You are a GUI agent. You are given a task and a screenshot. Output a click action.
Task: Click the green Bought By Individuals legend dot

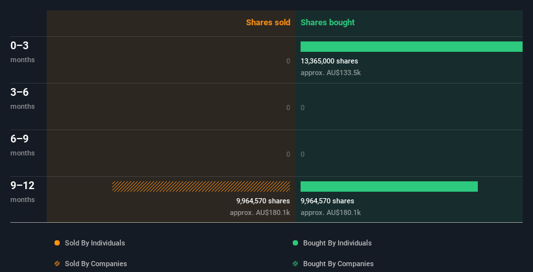[x=295, y=243]
